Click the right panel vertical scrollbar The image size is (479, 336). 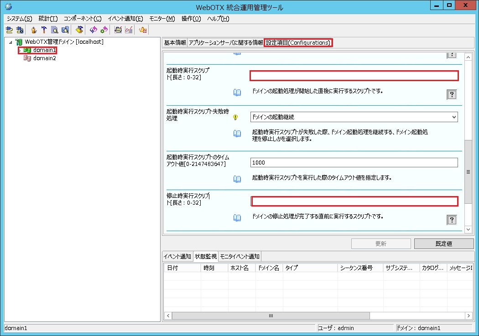[468, 172]
